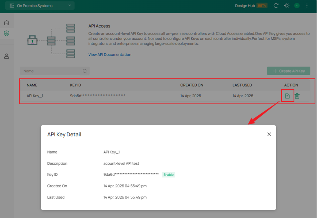Click the API Key Detail title
Viewport: 317px width, 218px height.
[64, 134]
